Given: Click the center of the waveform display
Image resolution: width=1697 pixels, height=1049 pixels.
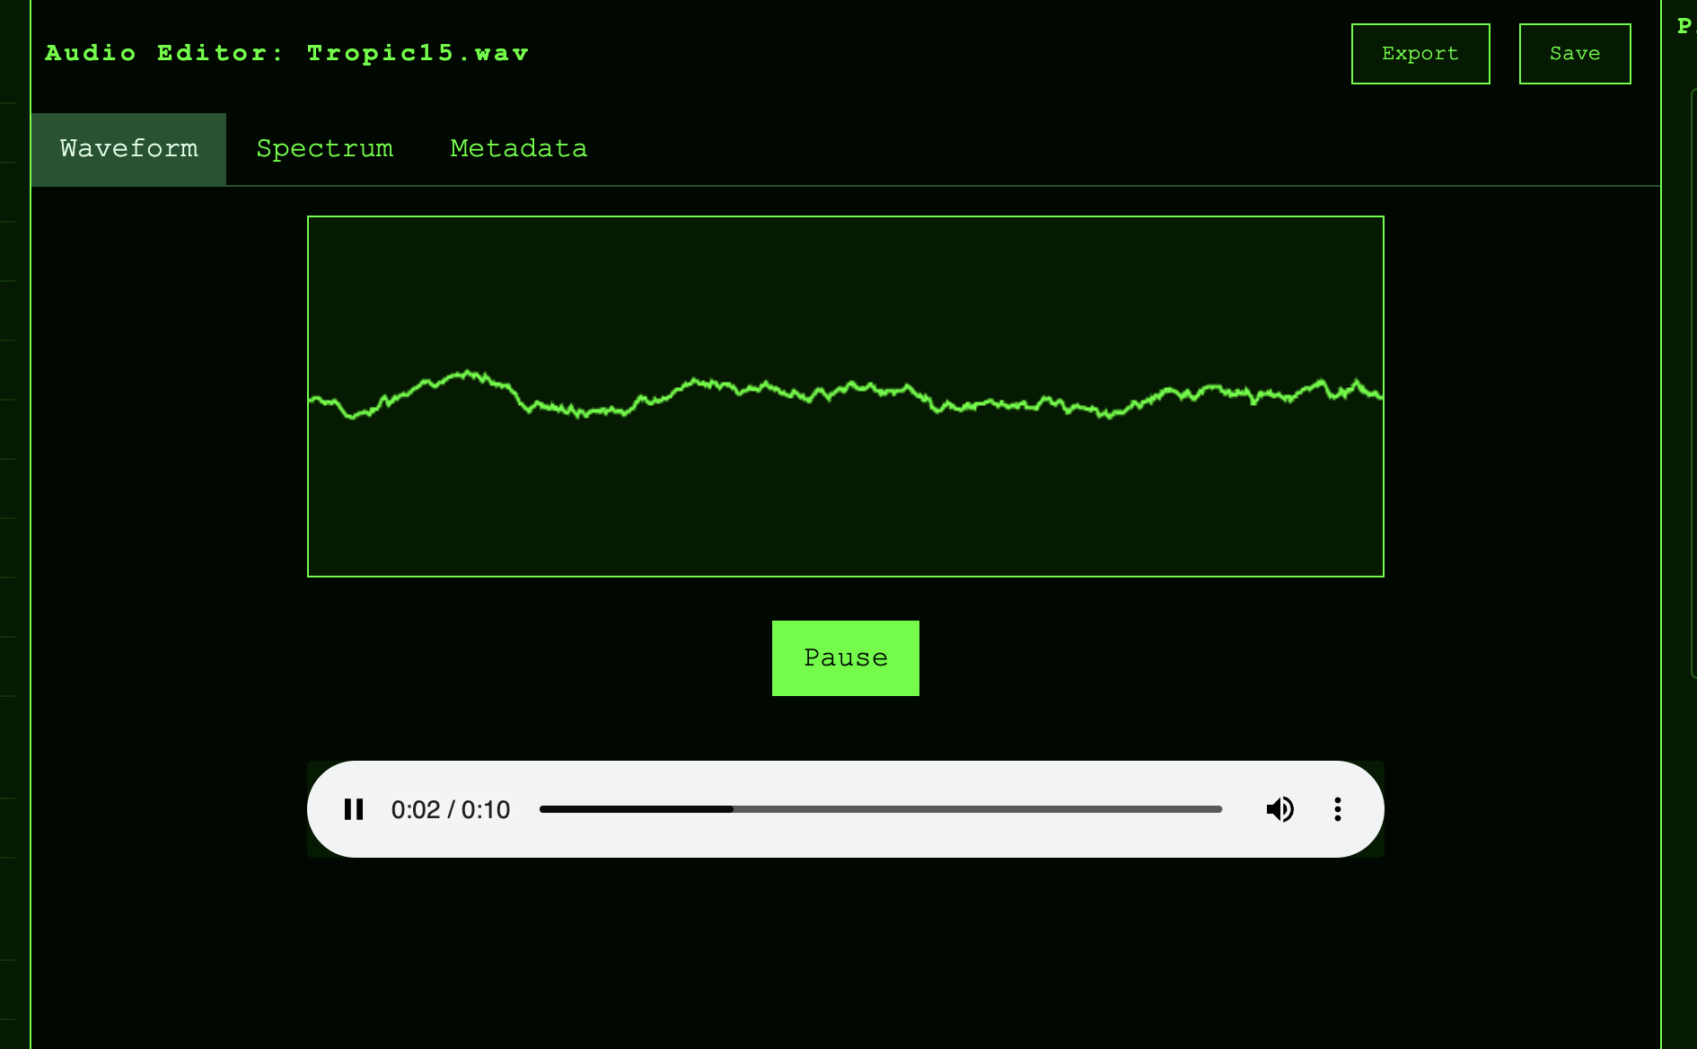Looking at the screenshot, I should pos(845,396).
